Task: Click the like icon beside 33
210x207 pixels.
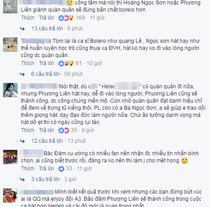Action: (61, 169)
